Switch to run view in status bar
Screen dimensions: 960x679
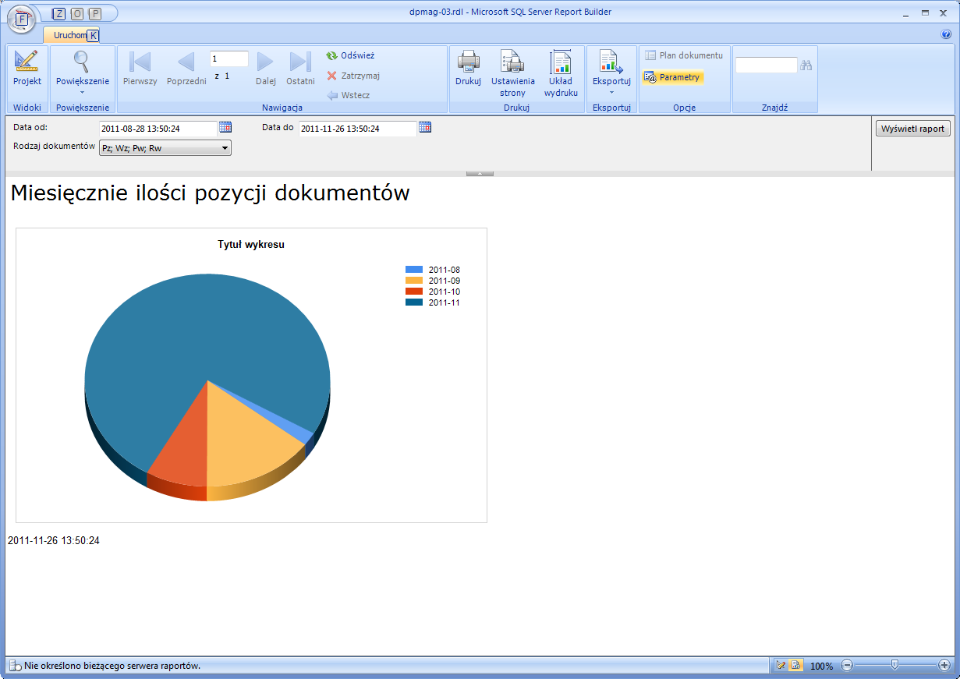pos(795,666)
